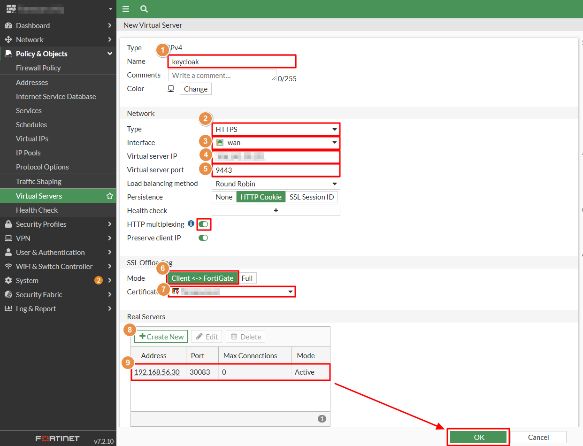
Task: Select None persistence option
Action: pyautogui.click(x=224, y=197)
